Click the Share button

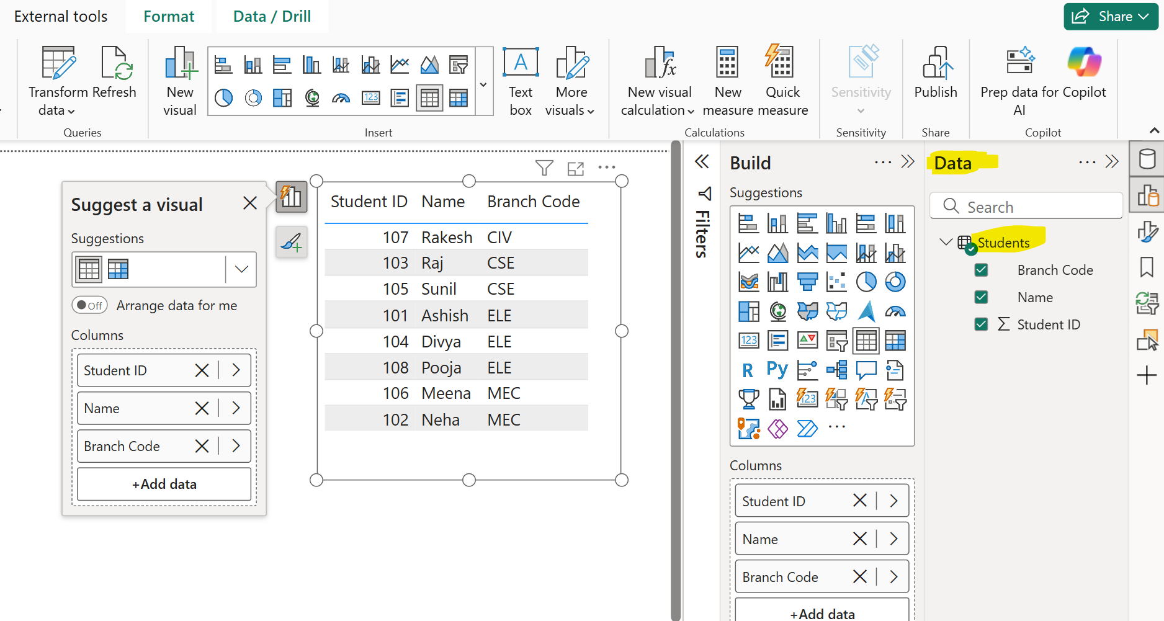(1110, 16)
